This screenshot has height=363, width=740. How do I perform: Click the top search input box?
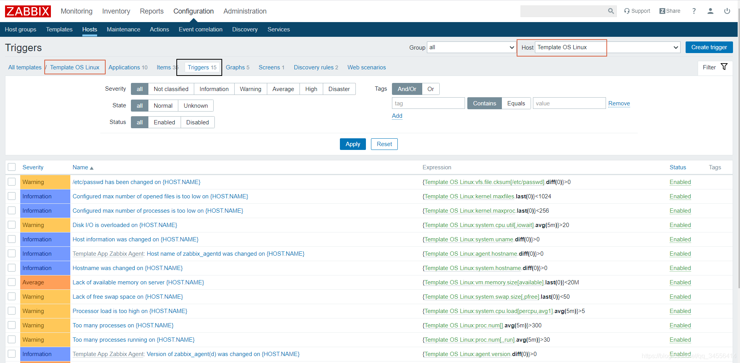(x=564, y=11)
